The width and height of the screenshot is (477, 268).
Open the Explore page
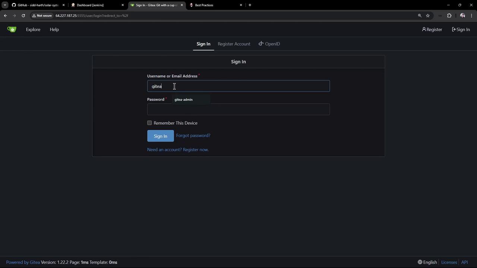tap(33, 29)
